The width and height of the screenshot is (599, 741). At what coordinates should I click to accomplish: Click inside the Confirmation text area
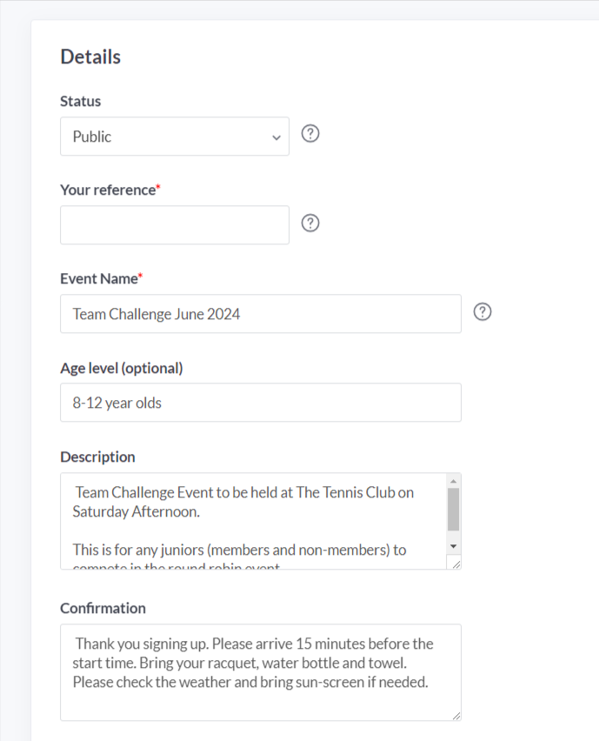pos(261,672)
